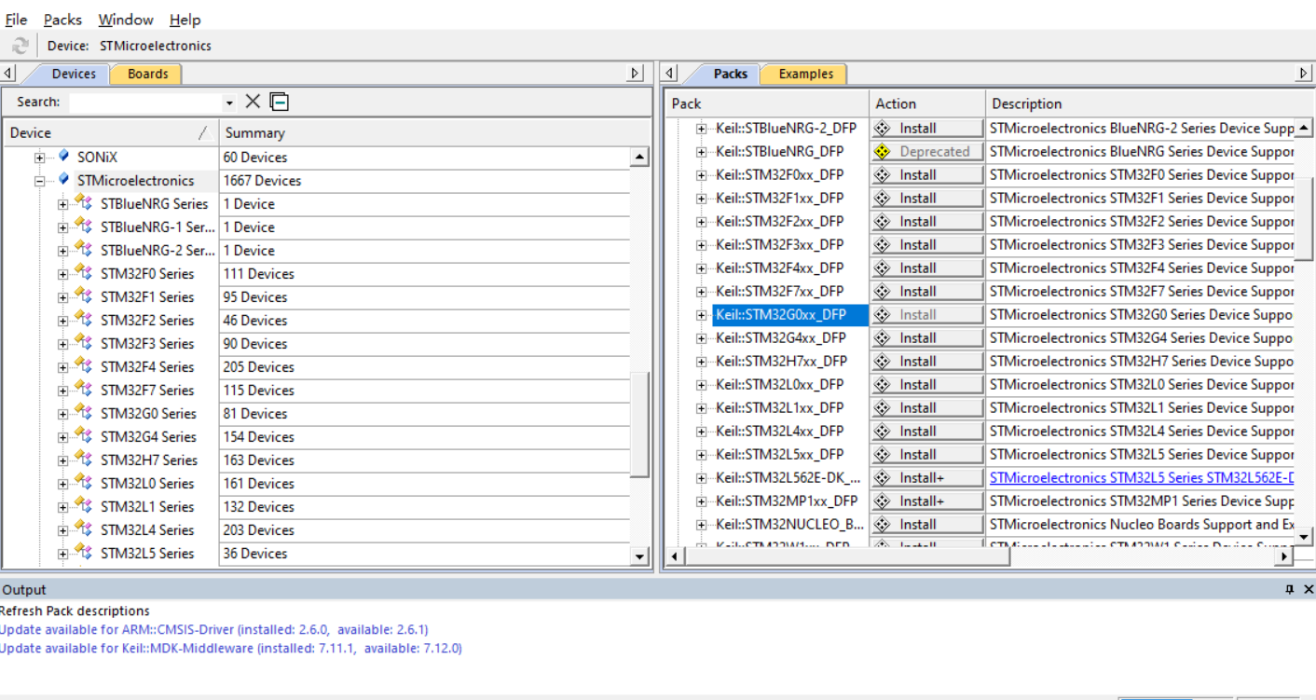Select the Packs tab

pos(730,74)
